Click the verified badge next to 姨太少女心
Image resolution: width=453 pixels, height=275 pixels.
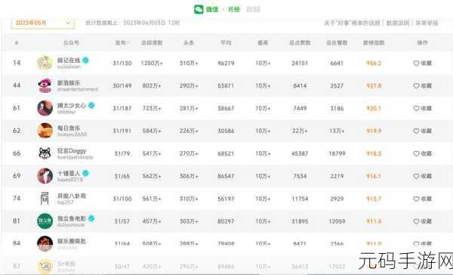pos(91,105)
